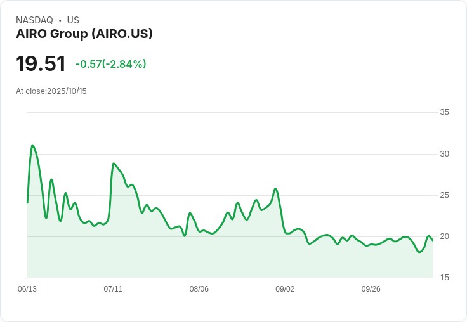Click the 30 price axis label
467x322 pixels.
click(444, 154)
